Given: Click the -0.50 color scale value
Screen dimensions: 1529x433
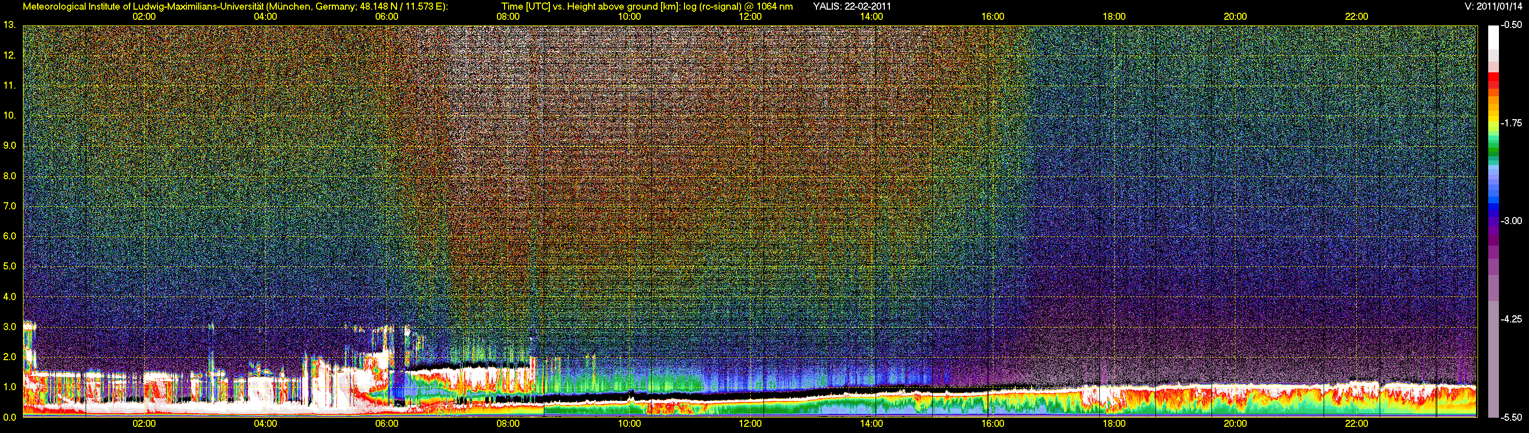Looking at the screenshot, I should coord(1512,25).
